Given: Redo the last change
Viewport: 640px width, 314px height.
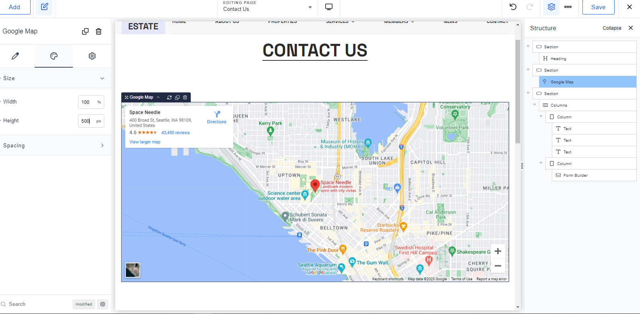Looking at the screenshot, I should [530, 7].
